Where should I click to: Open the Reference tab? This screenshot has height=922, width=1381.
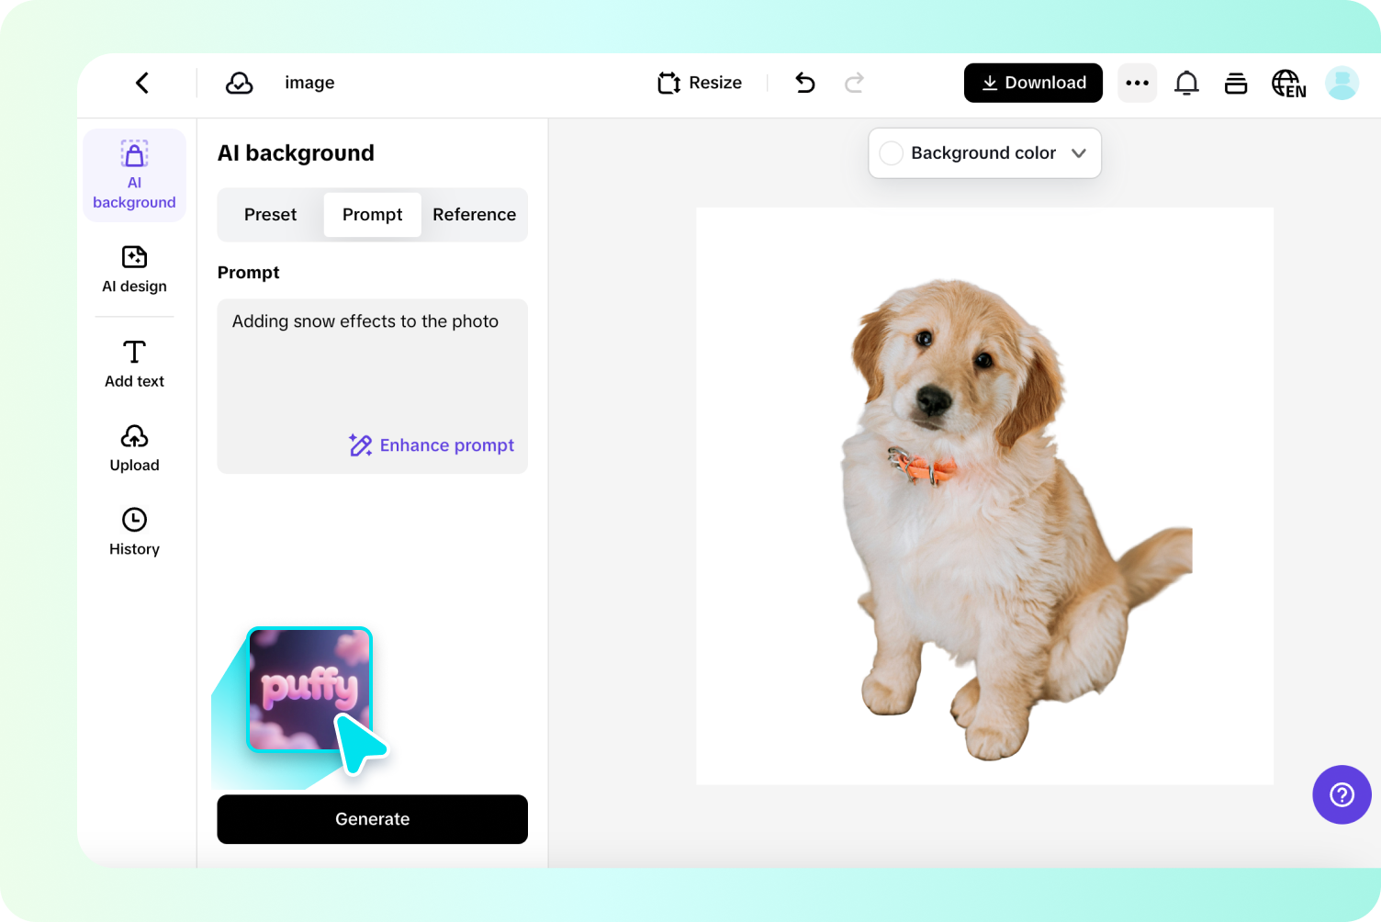(x=474, y=214)
